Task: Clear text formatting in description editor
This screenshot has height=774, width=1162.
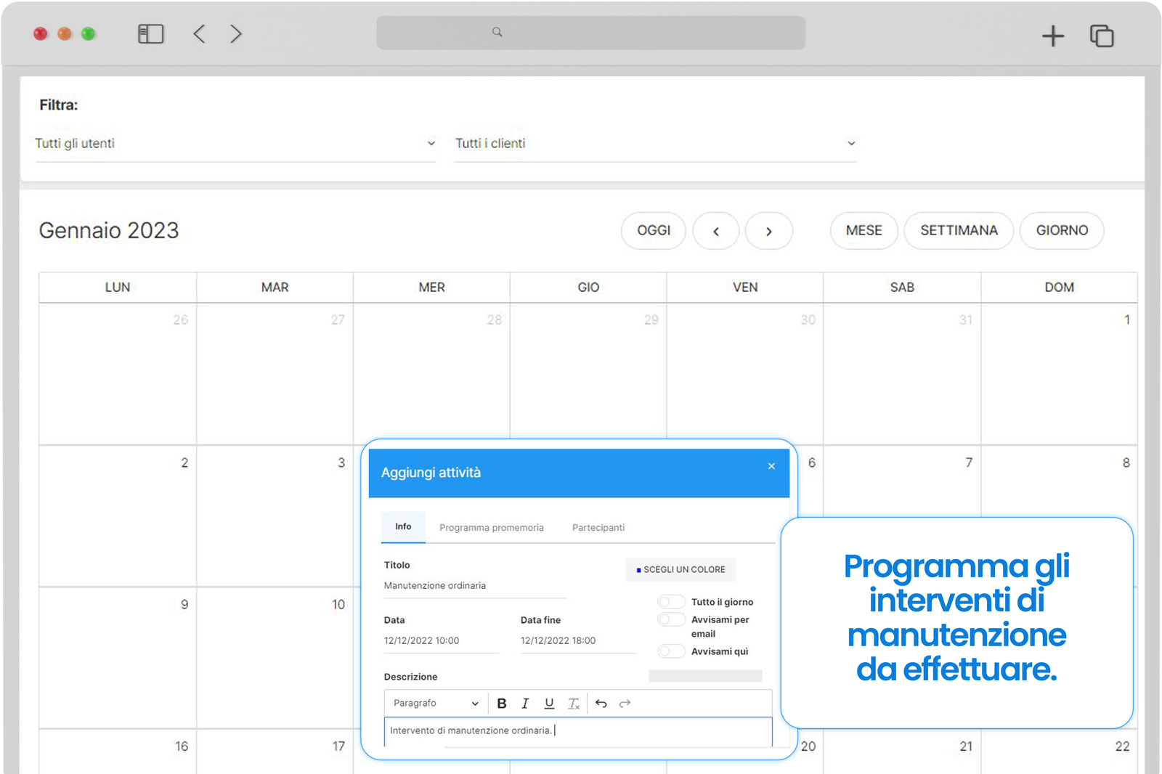Action: point(574,704)
